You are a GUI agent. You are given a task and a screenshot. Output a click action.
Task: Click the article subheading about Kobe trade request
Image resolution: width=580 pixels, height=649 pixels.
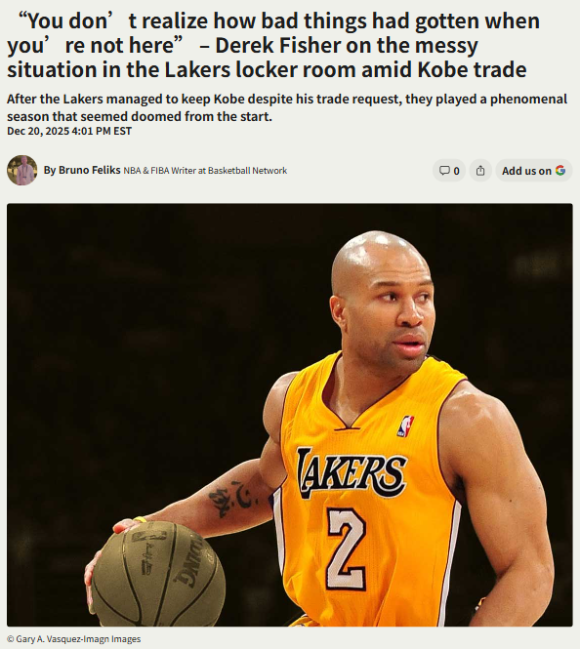pos(287,107)
